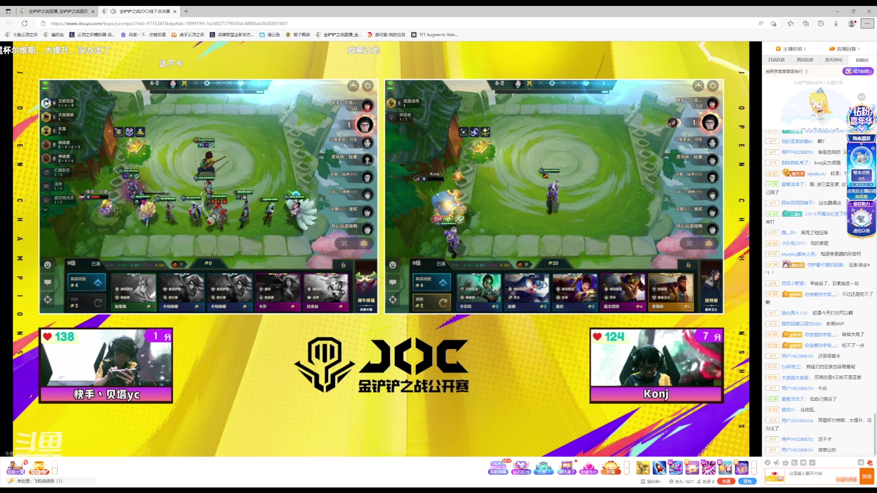
Task: Click the browser address bar URL
Action: [169, 23]
